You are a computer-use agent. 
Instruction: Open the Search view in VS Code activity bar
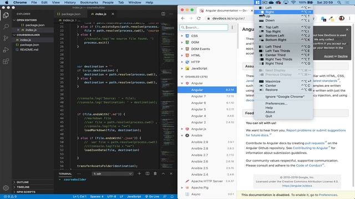pyautogui.click(x=6, y=27)
